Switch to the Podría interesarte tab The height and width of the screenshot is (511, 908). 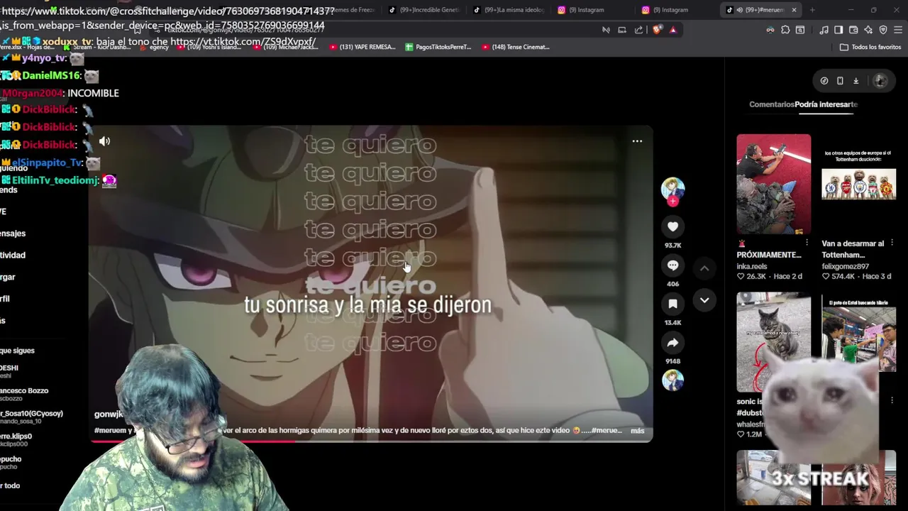tap(826, 104)
